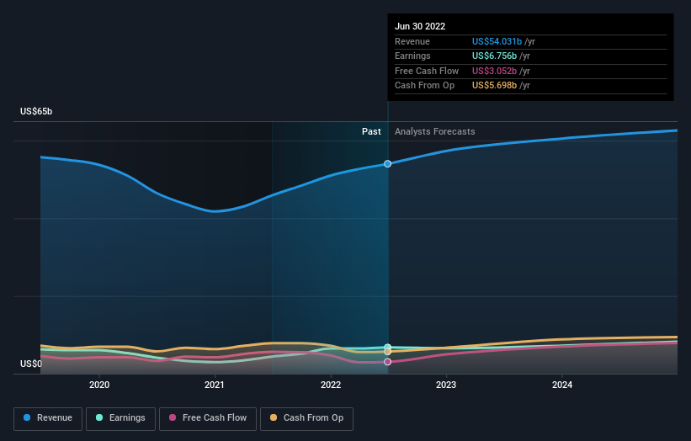Toggle the Earnings legend series
This screenshot has width=691, height=441.
click(x=120, y=418)
